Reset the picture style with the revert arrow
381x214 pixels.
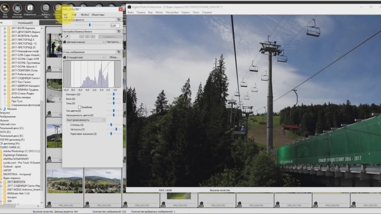tap(119, 52)
